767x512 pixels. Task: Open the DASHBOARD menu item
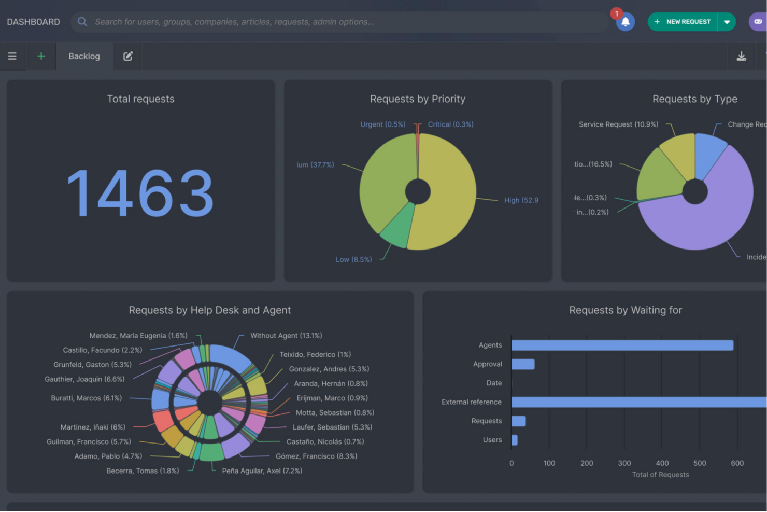tap(33, 21)
